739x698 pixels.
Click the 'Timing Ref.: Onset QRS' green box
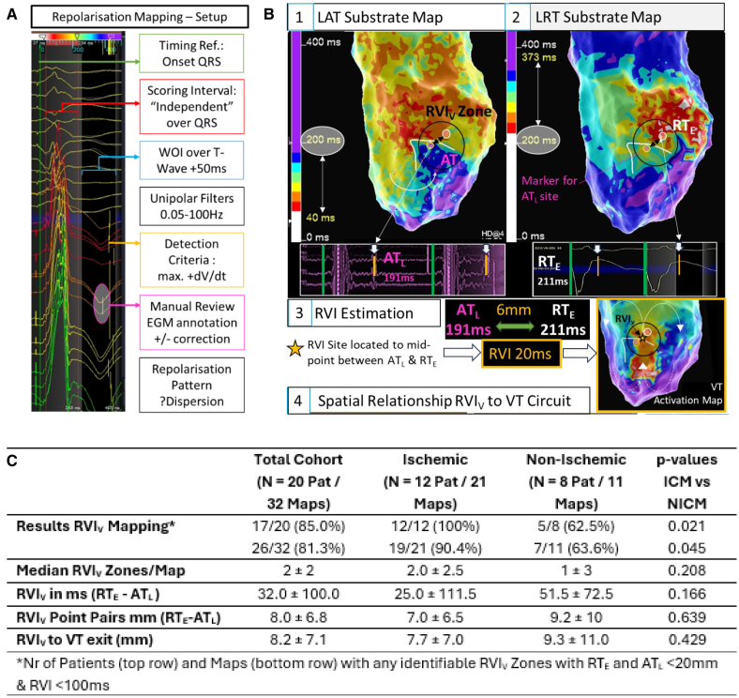coord(191,53)
